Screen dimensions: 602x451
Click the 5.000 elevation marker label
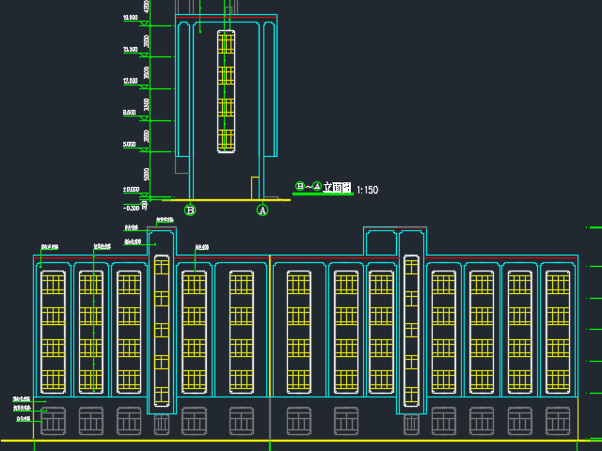click(x=129, y=145)
